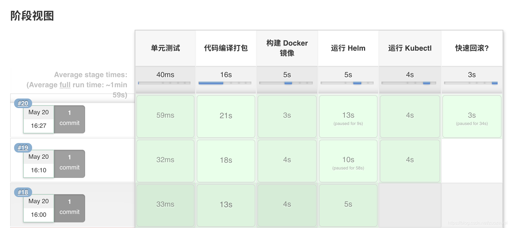
Task: Click the 快速回滚? column header
Action: (472, 48)
